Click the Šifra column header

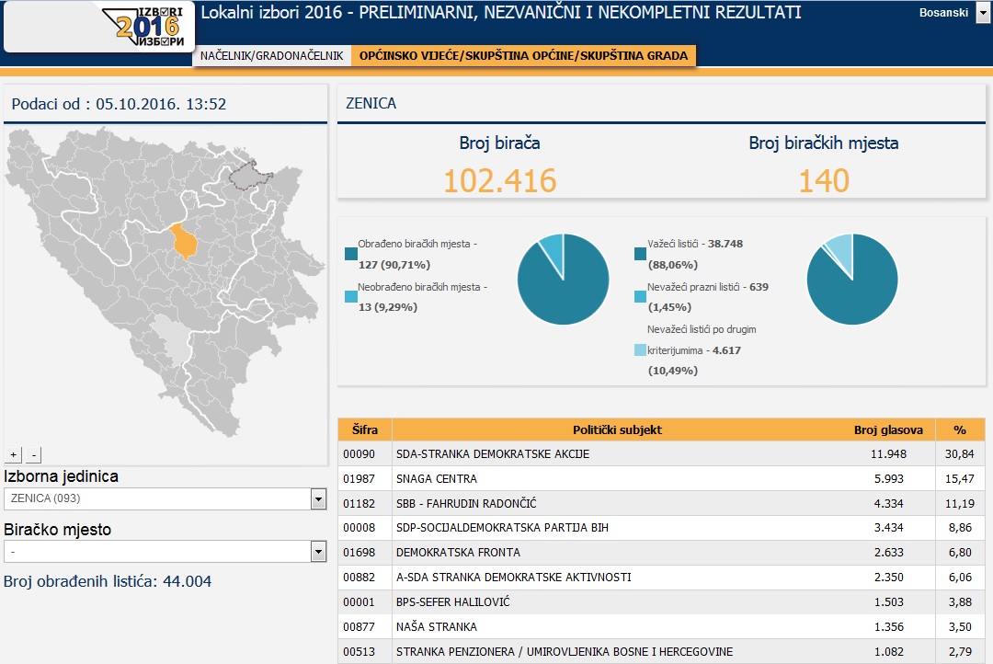(x=364, y=429)
